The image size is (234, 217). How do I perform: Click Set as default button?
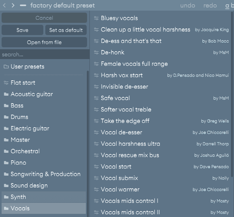pyautogui.click(x=66, y=30)
